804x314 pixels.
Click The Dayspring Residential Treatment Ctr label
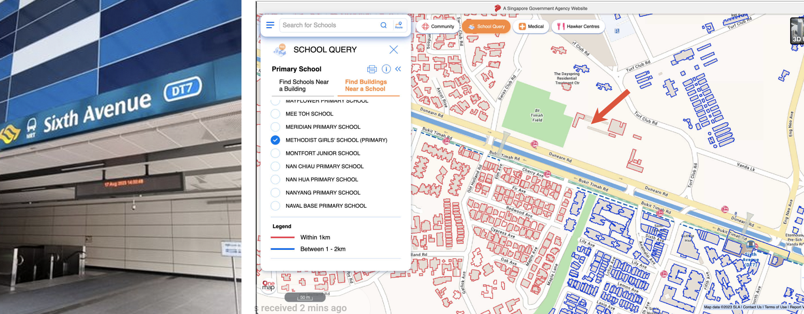(x=567, y=78)
